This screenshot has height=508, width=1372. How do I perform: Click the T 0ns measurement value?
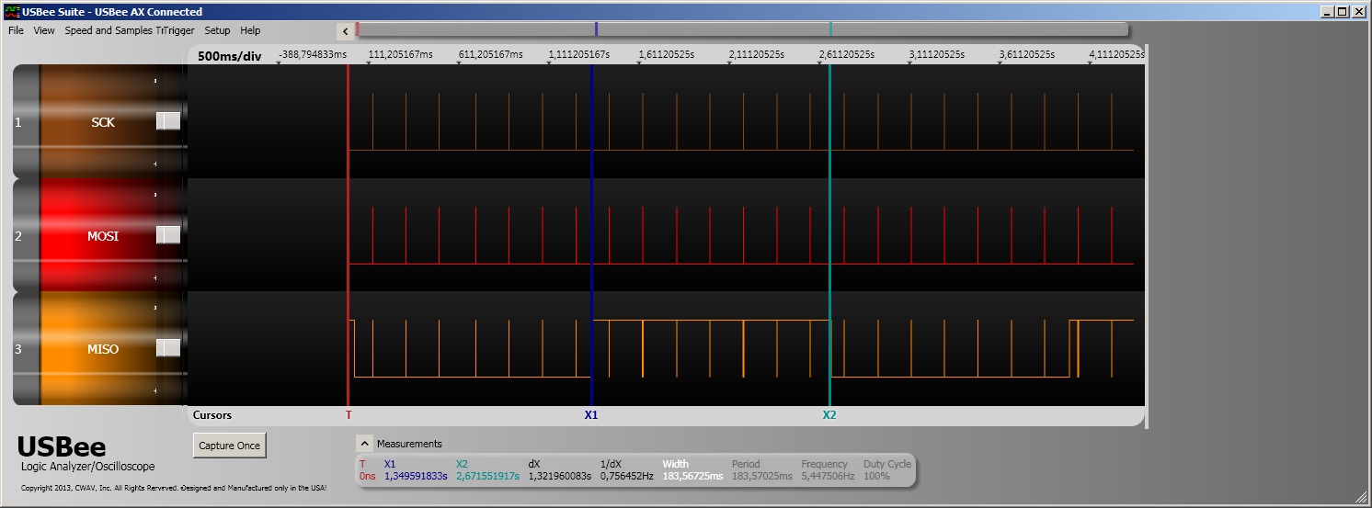click(368, 476)
